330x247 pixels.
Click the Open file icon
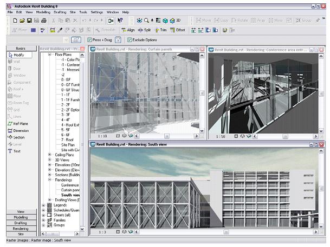[x=22, y=20]
